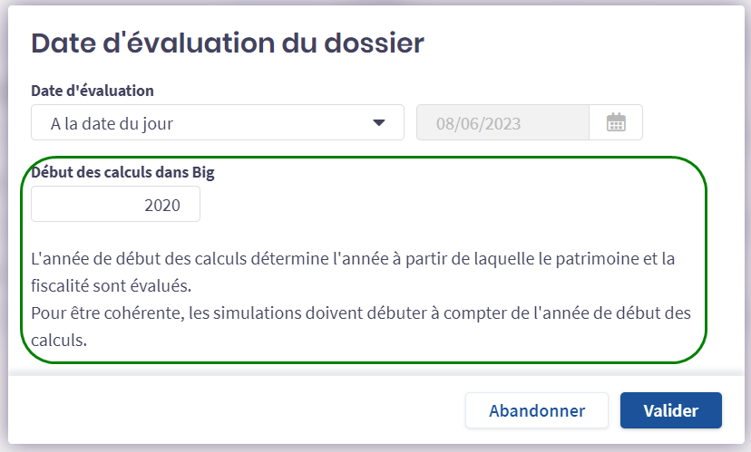Click the text line "fiscalité sont évalués."

coord(113,286)
